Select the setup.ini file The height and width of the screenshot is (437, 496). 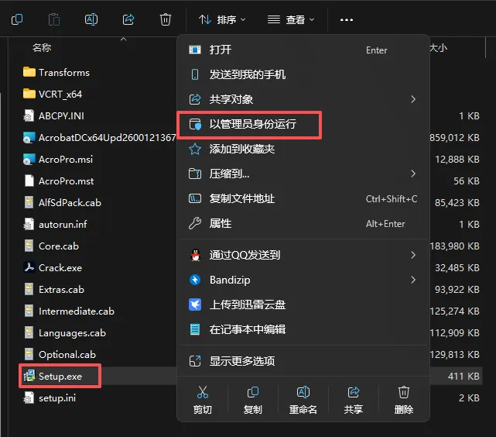coord(50,398)
